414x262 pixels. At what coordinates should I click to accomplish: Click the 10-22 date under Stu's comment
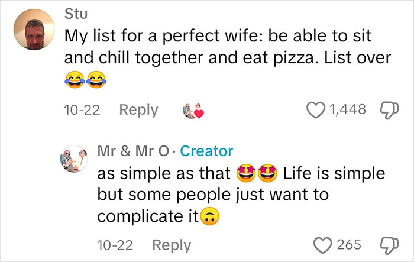click(81, 110)
